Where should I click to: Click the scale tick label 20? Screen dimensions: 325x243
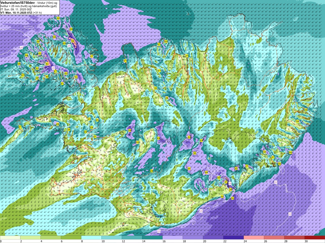point(204,241)
